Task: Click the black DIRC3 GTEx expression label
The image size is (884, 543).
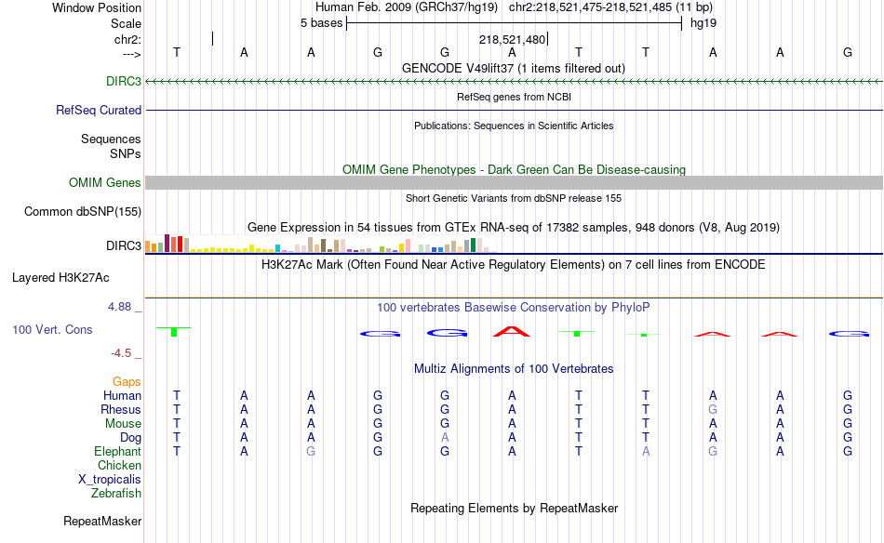Action: [x=124, y=245]
